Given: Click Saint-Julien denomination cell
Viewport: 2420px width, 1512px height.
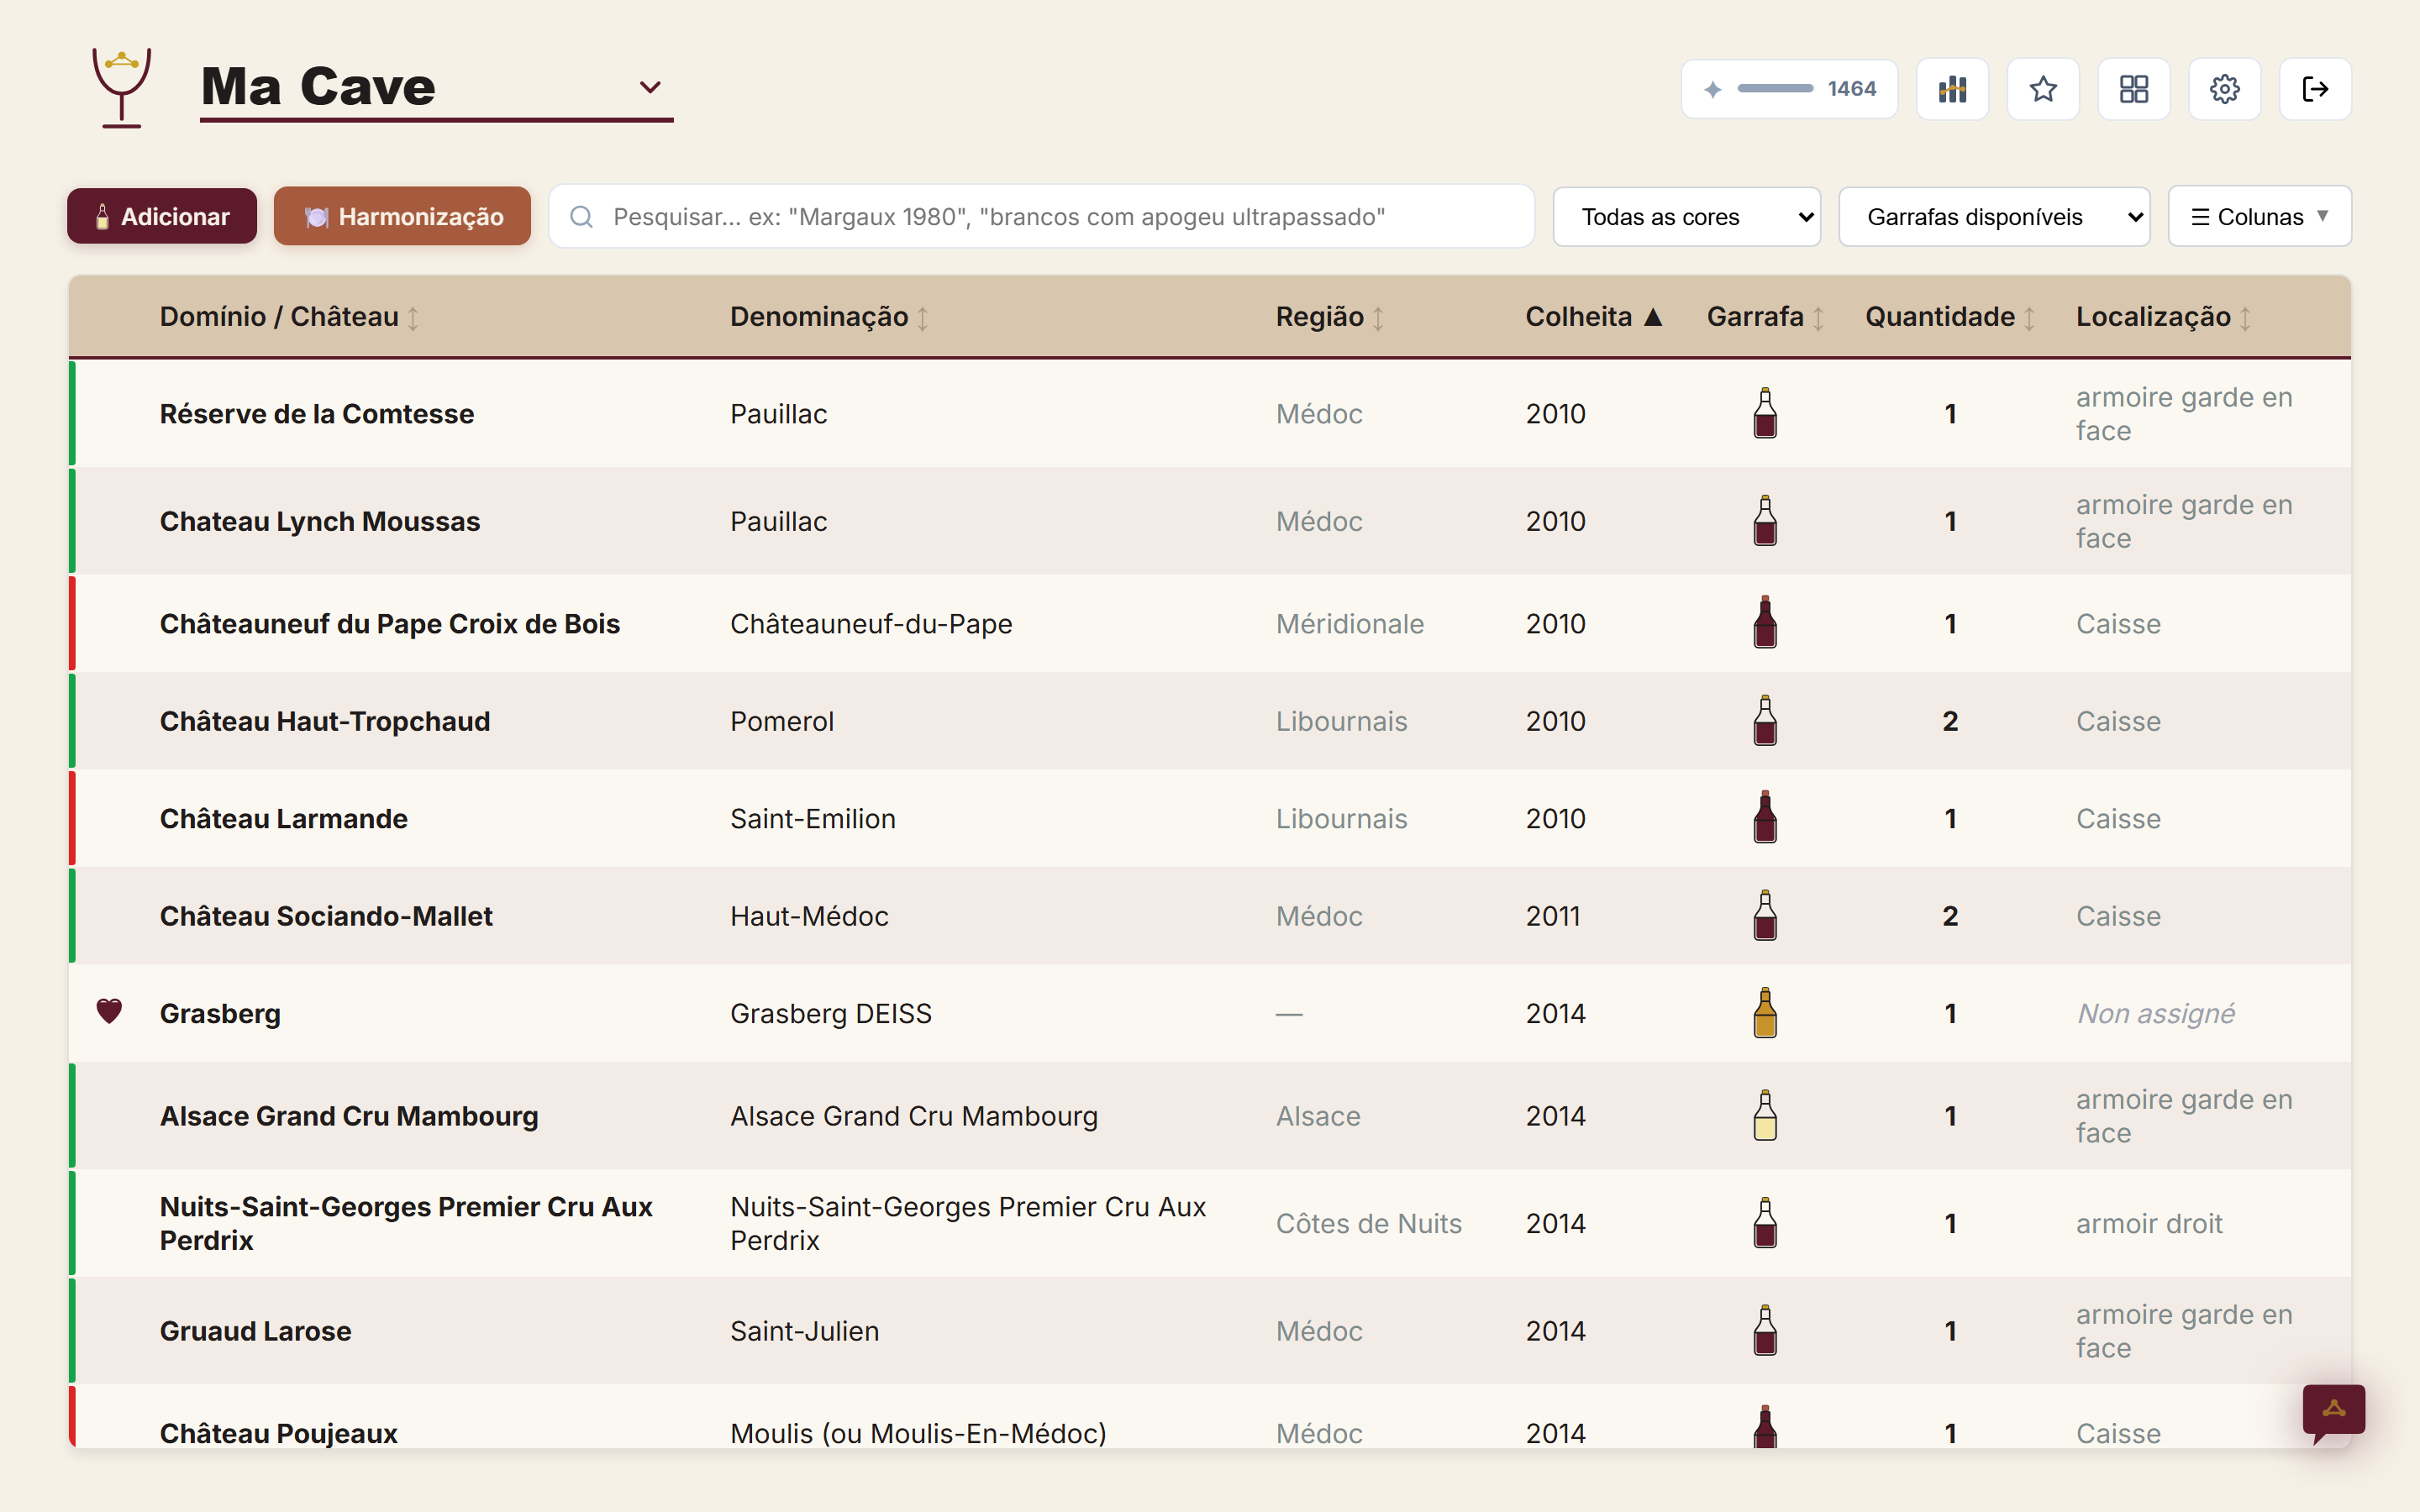Looking at the screenshot, I should click(805, 1331).
